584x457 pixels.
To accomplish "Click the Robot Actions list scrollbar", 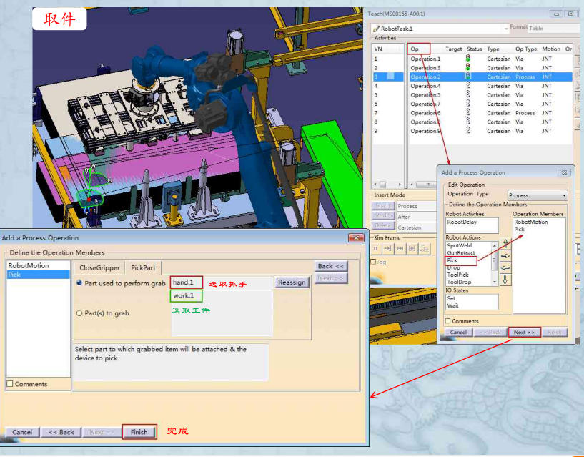I will pyautogui.click(x=495, y=263).
